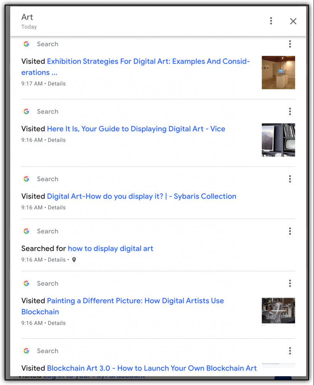The width and height of the screenshot is (314, 385).
Task: Open options for Blockchain Art 3.0 entry
Action: point(290,351)
